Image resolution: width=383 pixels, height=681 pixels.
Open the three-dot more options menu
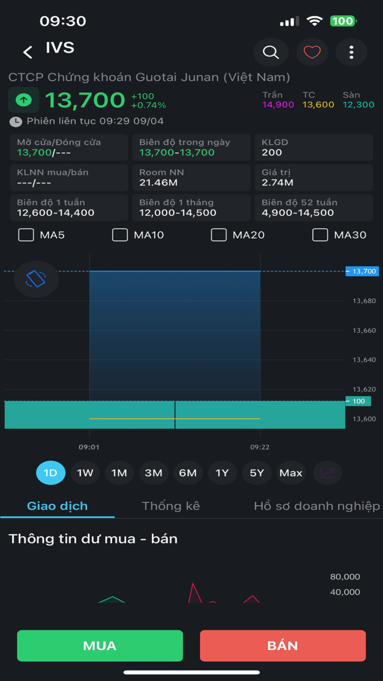click(351, 52)
